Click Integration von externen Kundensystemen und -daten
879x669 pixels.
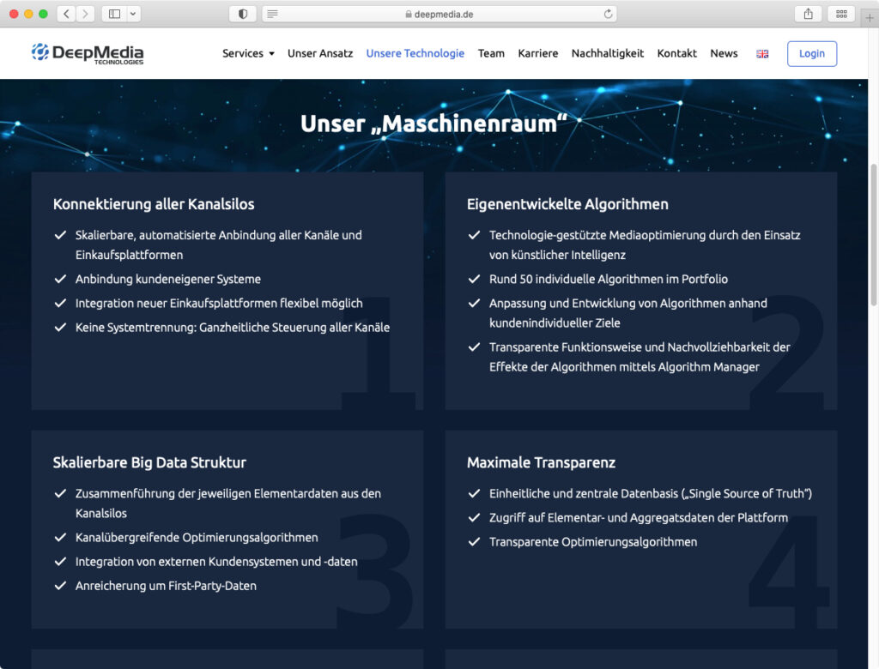pyautogui.click(x=216, y=562)
